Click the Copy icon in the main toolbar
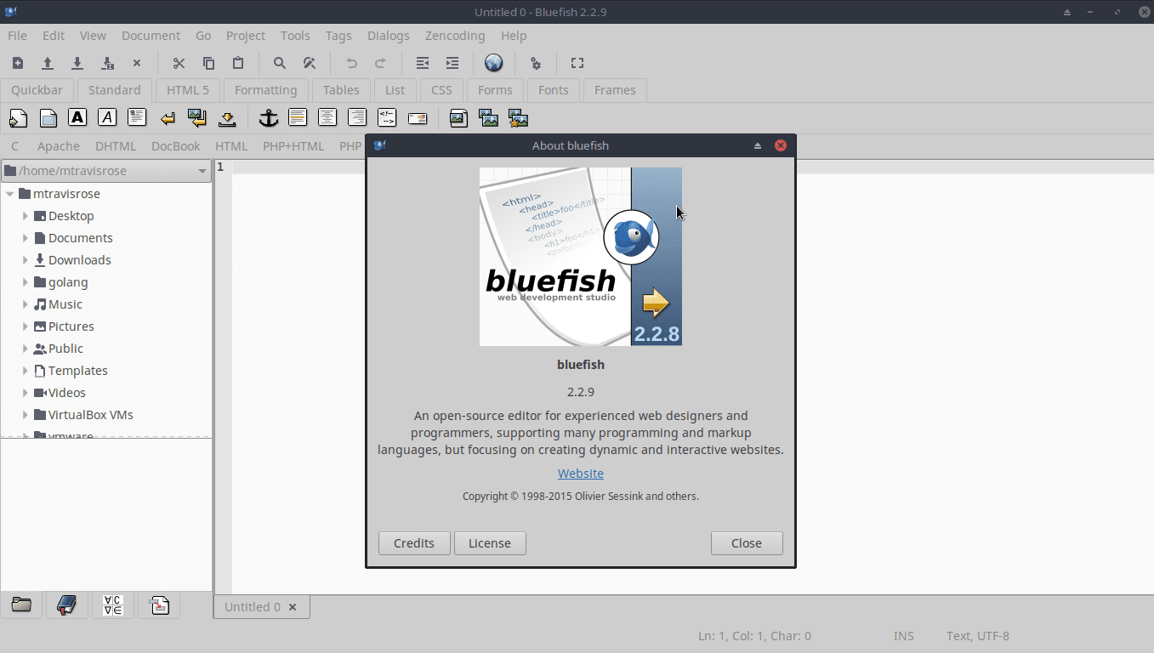The height and width of the screenshot is (653, 1154). click(208, 63)
